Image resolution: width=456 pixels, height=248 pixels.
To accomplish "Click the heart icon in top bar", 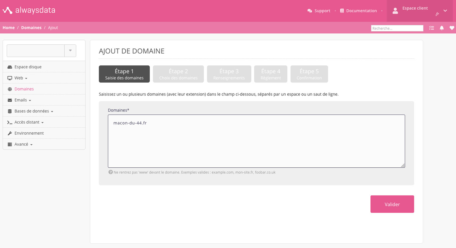I will coord(452,28).
